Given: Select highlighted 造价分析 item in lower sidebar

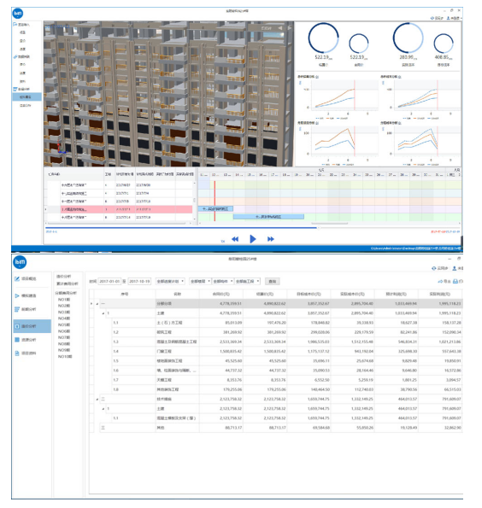Looking at the screenshot, I should tap(32, 326).
